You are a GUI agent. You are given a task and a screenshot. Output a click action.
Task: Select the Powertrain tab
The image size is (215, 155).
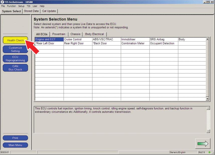[59, 34]
